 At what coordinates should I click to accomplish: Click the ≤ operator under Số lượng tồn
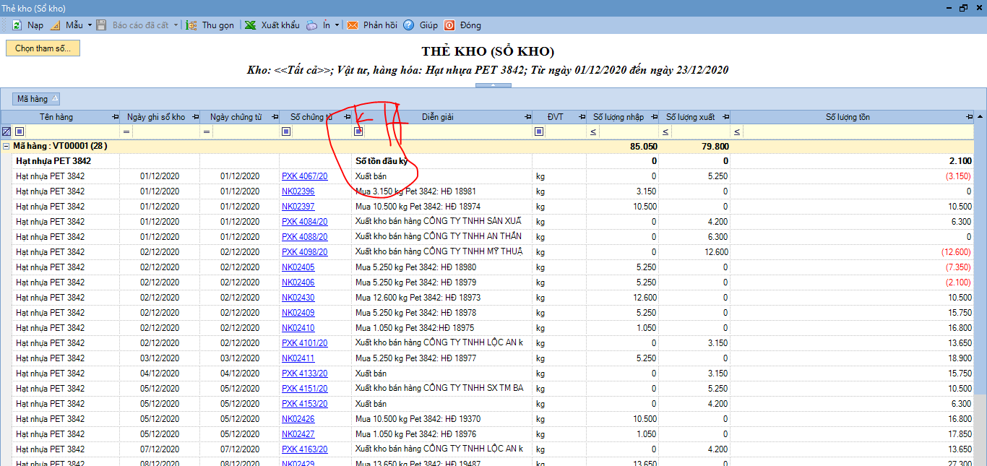click(x=737, y=131)
